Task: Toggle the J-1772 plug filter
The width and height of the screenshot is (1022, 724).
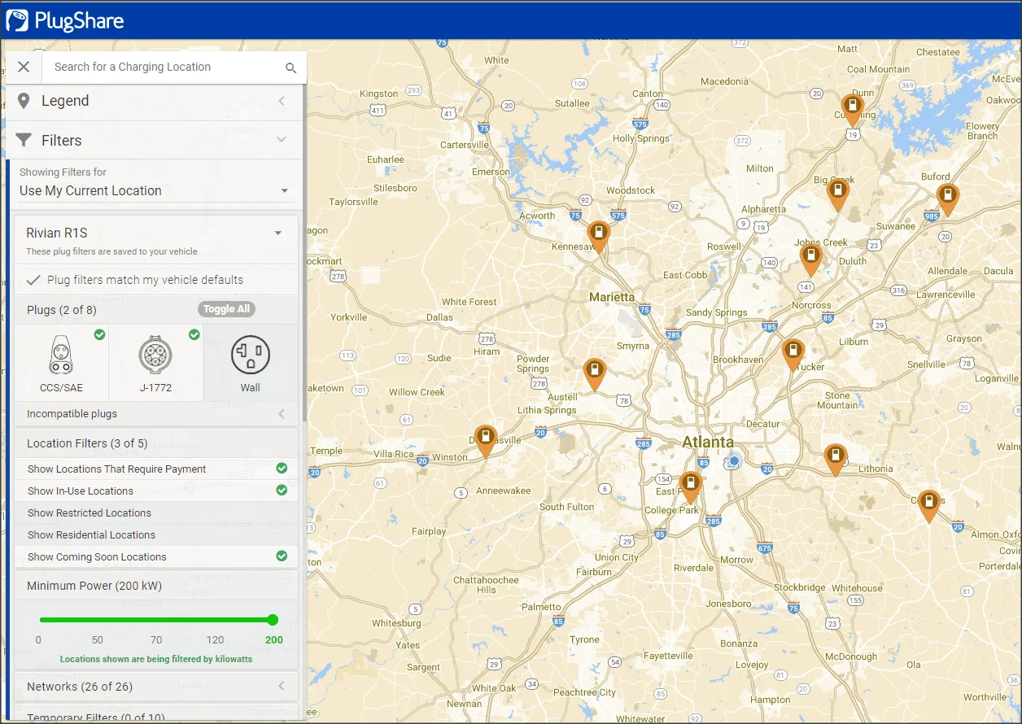Action: [155, 363]
